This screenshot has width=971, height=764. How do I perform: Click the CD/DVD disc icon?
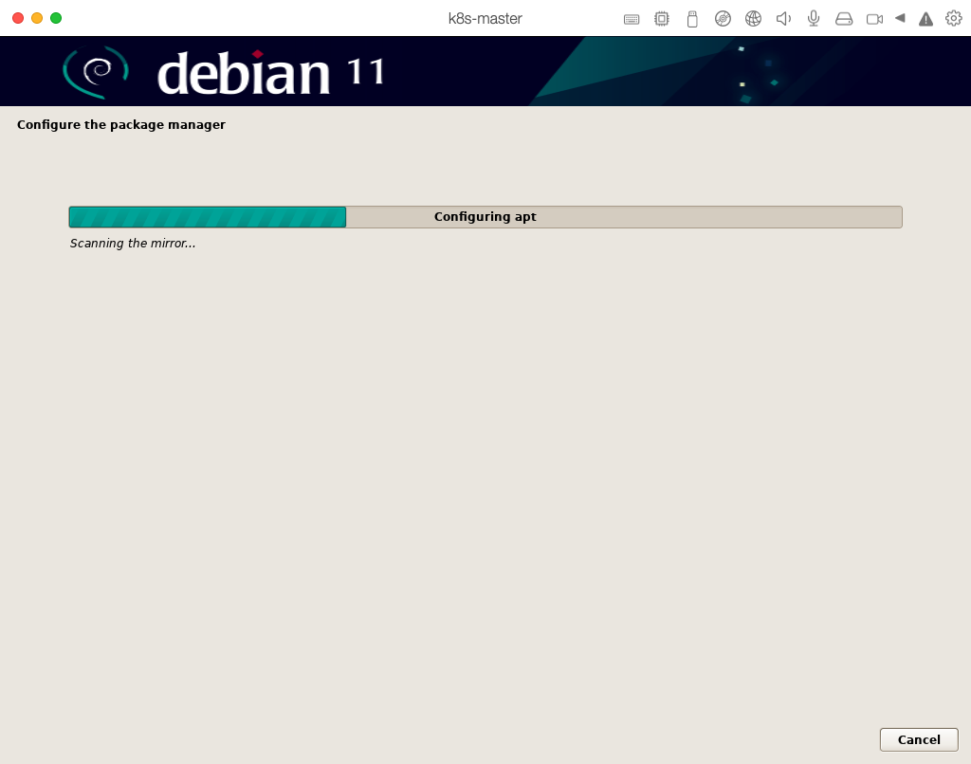(x=723, y=19)
